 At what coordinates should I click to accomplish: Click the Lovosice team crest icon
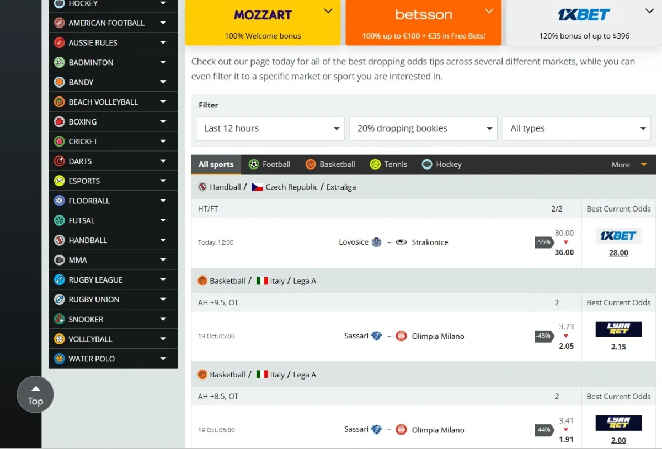377,242
